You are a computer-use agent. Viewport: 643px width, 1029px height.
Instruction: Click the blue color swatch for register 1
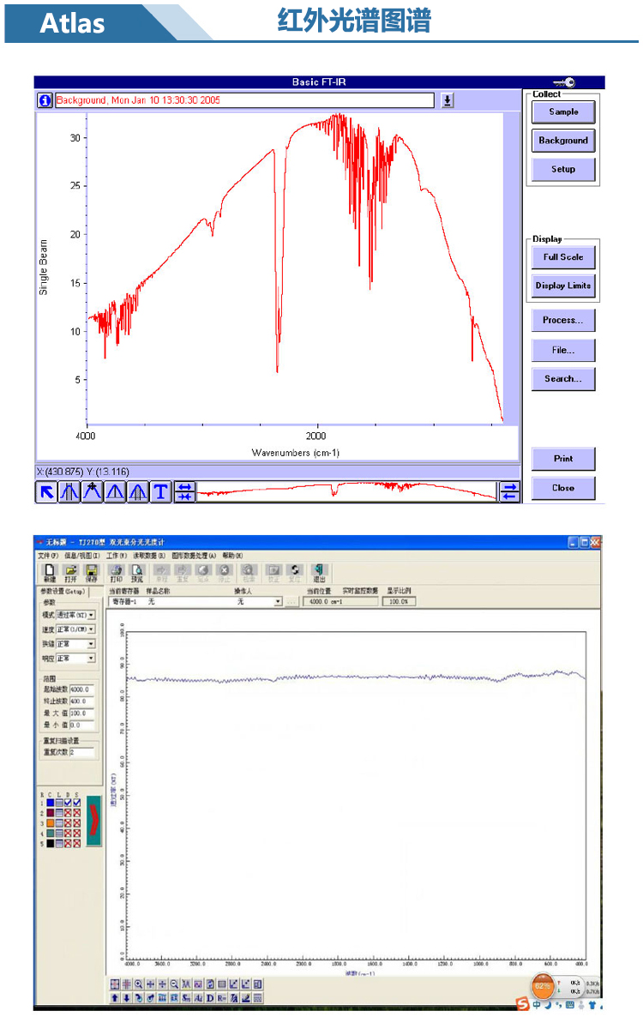tap(51, 802)
